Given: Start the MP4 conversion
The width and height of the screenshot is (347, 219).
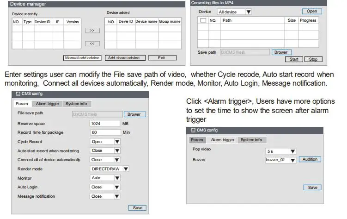Looking at the screenshot, I should [294, 59].
